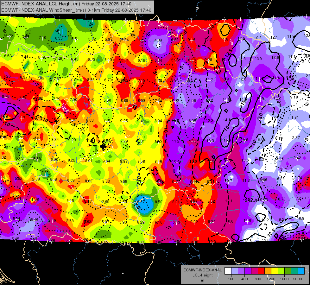Click the wind shear value 9.16
Viewport: 310px width, 285px height.
coord(191,40)
